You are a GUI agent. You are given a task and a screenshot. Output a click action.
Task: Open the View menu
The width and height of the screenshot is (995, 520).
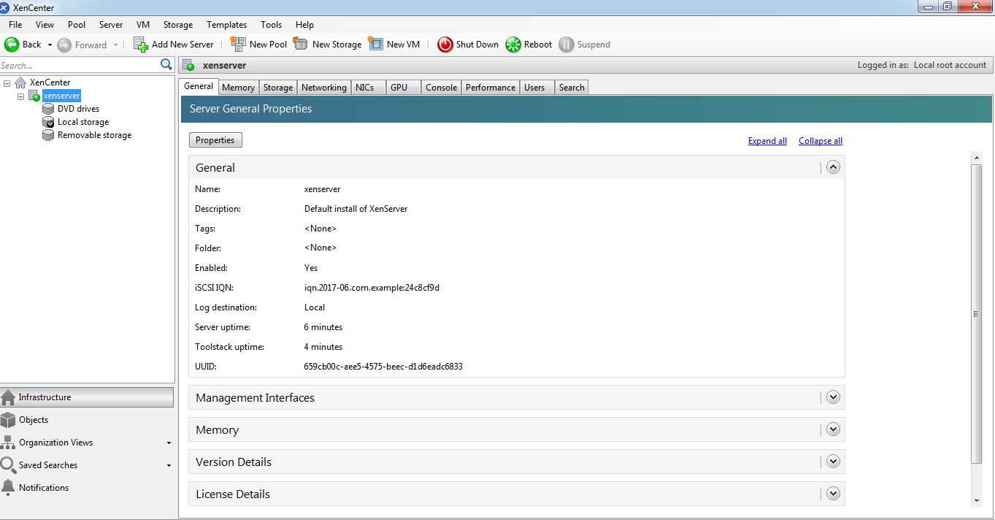[45, 25]
